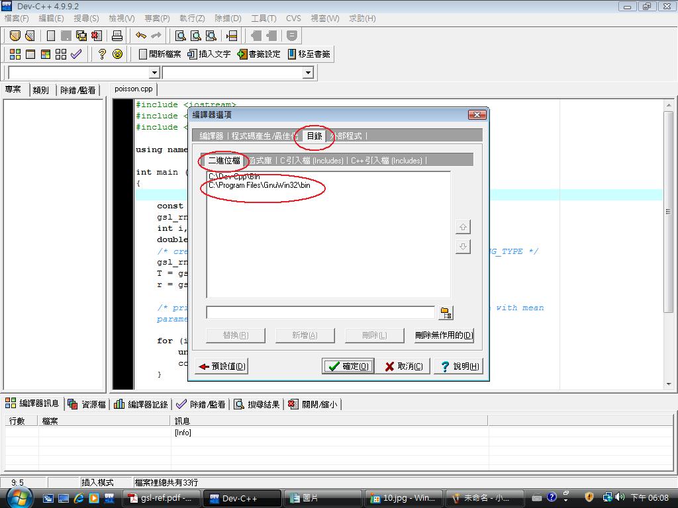The image size is (678, 508).
Task: Click the print icon in toolbar
Action: coord(117,36)
